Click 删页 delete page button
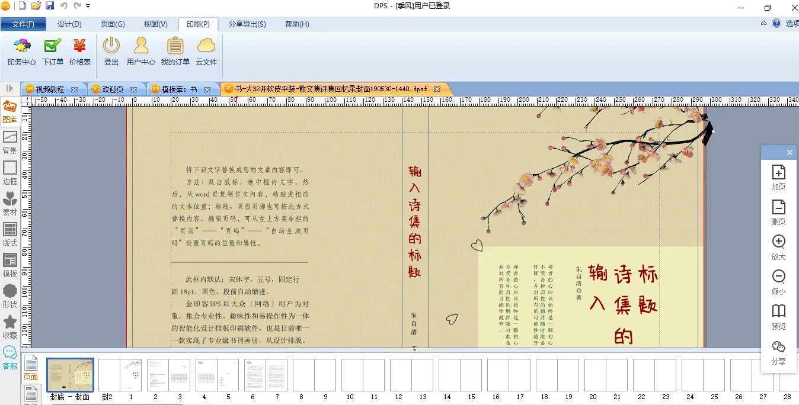The width and height of the screenshot is (799, 405). 778,213
